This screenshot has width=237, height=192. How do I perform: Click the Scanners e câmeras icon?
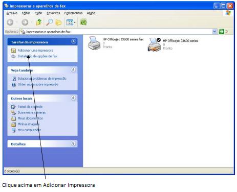(x=13, y=113)
